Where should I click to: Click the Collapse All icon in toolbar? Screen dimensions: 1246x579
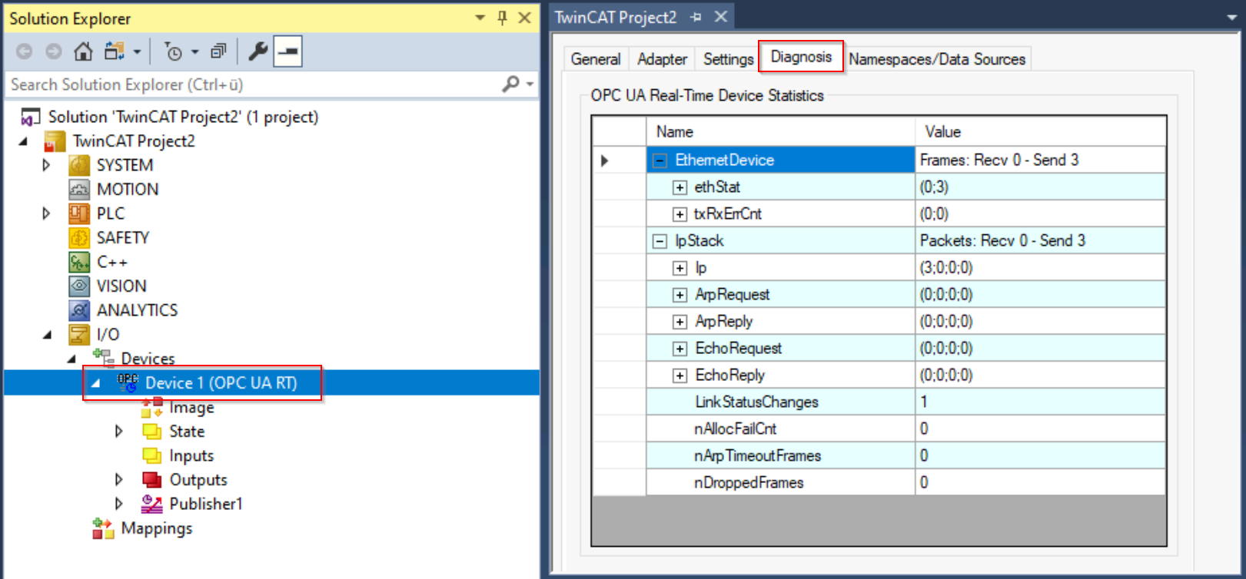click(x=219, y=51)
